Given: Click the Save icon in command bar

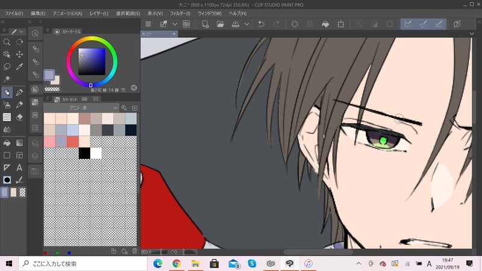Looking at the screenshot, I should 236,24.
